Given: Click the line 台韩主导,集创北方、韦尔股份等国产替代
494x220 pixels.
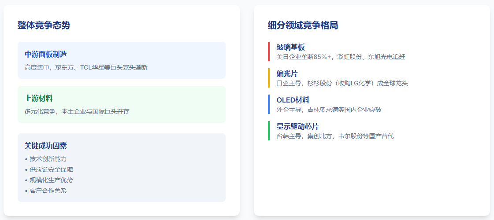Looking at the screenshot, I should click(x=335, y=136).
